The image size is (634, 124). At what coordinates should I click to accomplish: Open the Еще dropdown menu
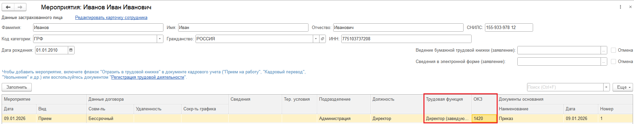623,87
